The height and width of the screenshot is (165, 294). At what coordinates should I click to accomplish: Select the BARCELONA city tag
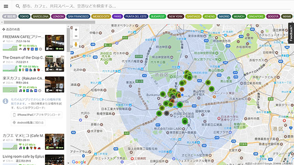pyautogui.click(x=41, y=16)
